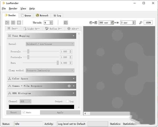Click the Reset button

13,112
